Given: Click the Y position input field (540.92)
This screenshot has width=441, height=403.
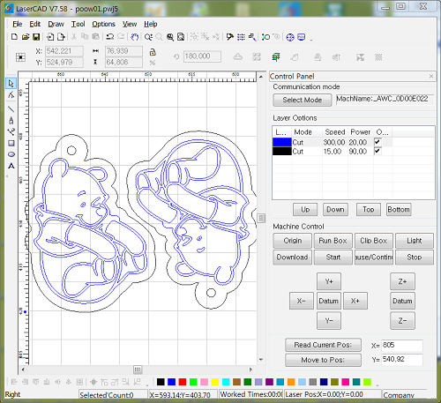Looking at the screenshot, I should coord(402,360).
